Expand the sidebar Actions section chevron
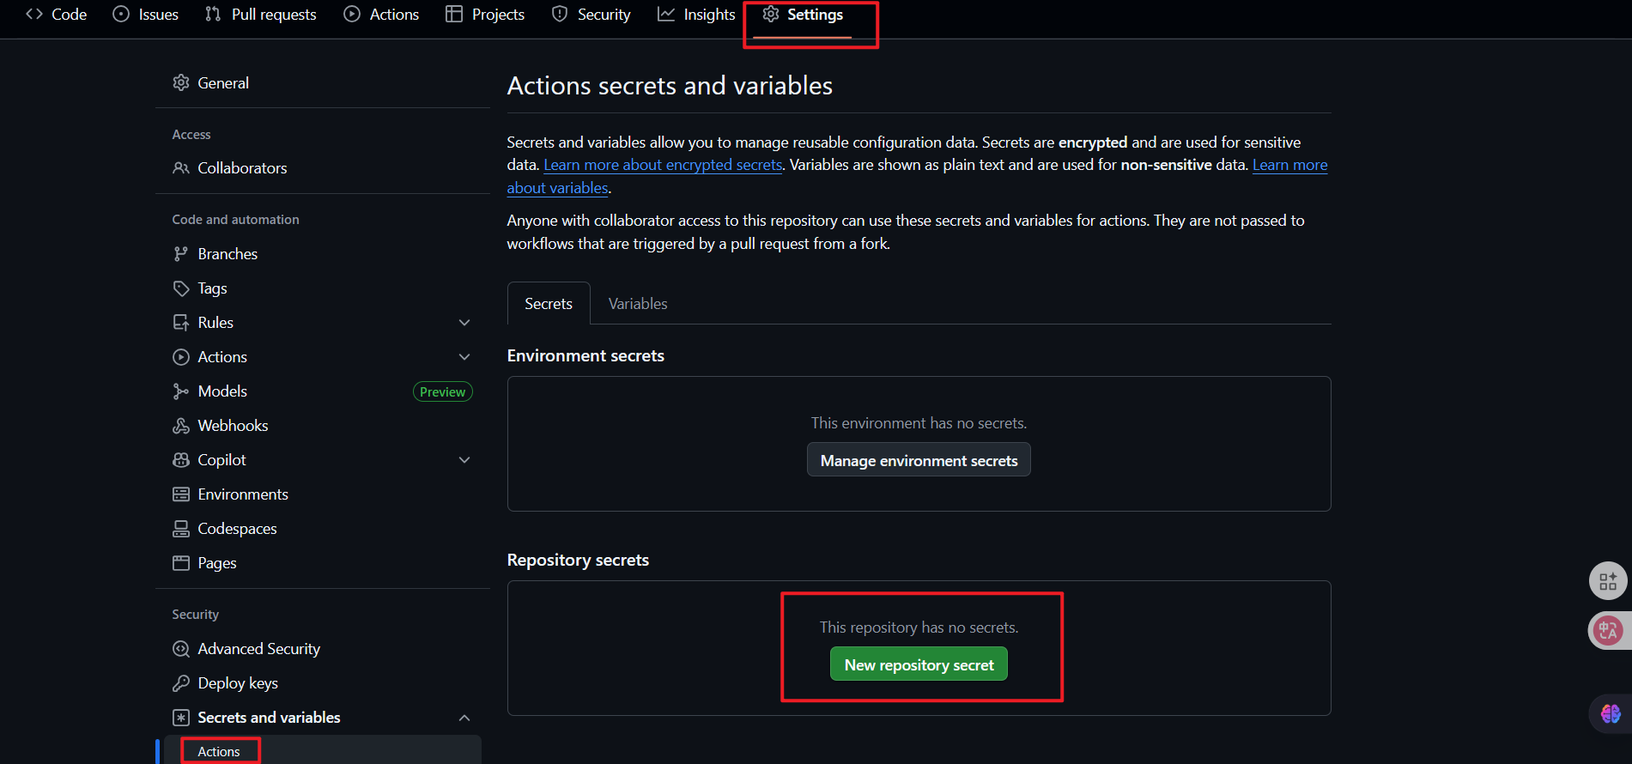This screenshot has height=764, width=1632. [464, 357]
